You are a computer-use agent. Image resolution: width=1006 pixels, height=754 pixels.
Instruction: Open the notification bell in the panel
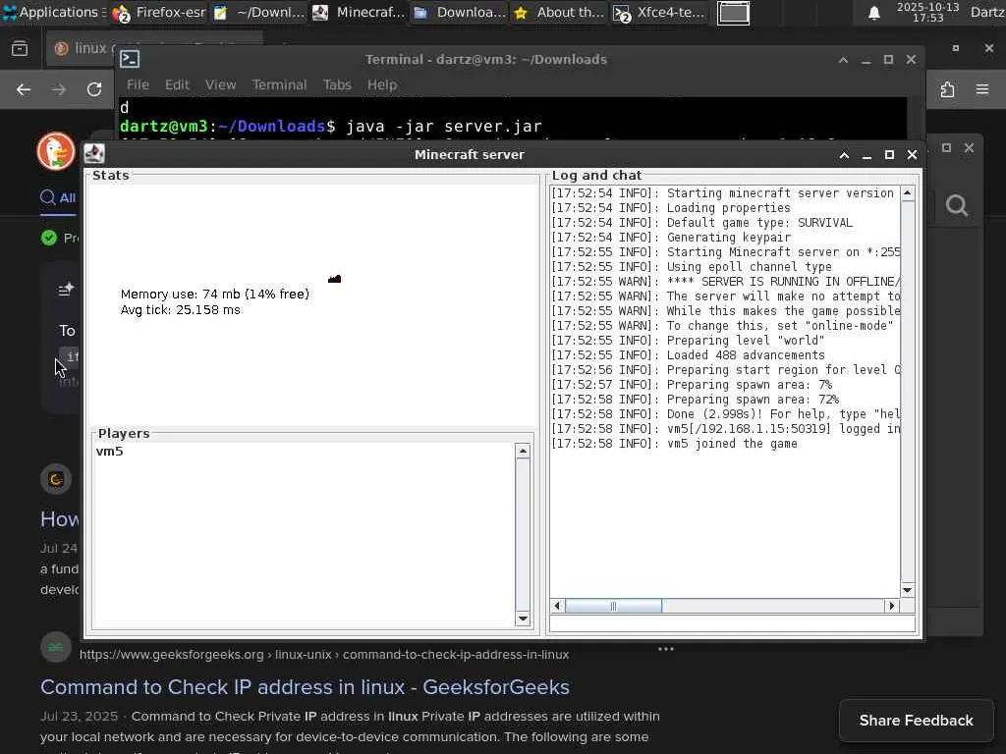873,13
